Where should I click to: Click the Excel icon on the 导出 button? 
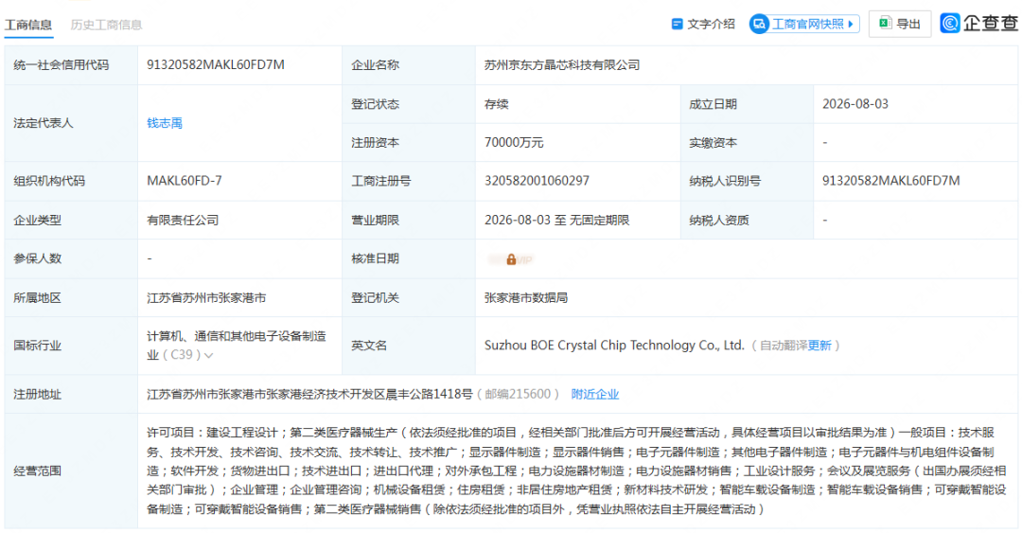tap(885, 24)
